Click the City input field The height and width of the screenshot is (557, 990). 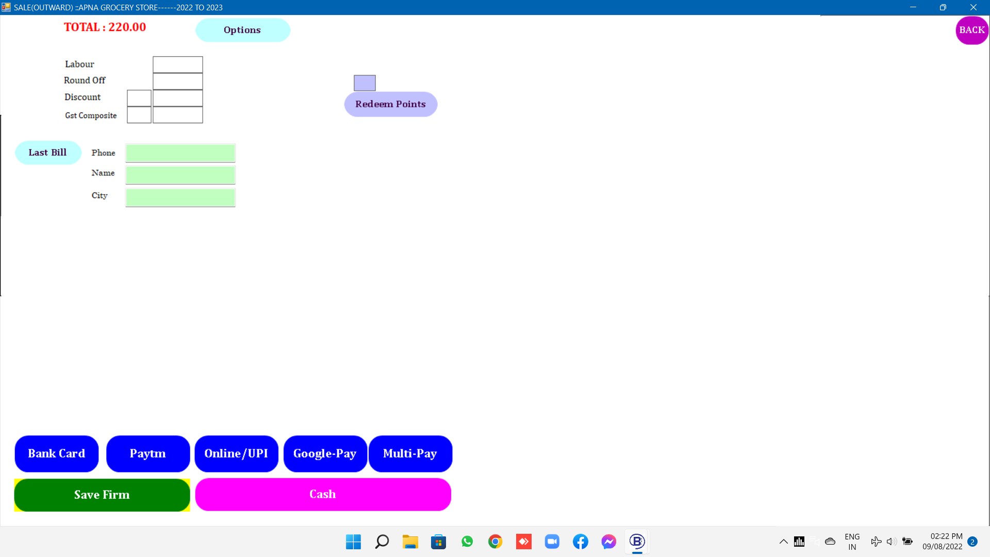pos(180,198)
